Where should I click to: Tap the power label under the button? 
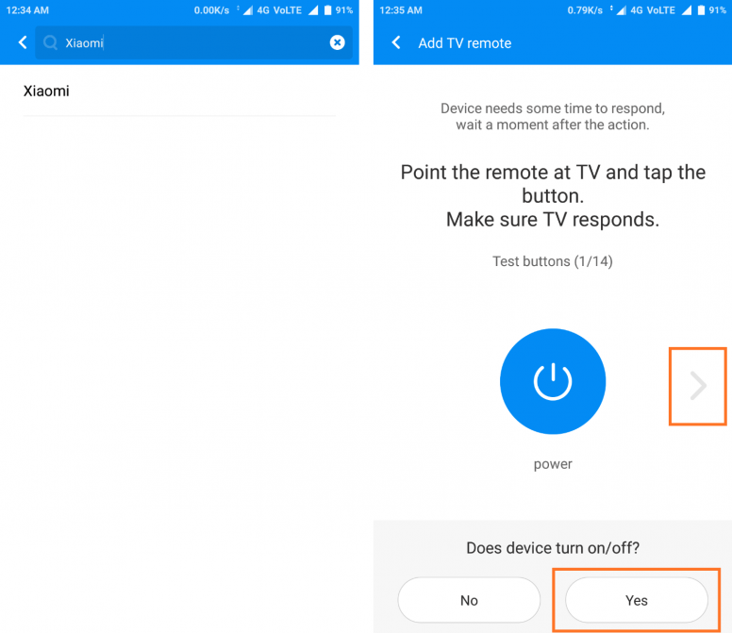pyautogui.click(x=552, y=464)
